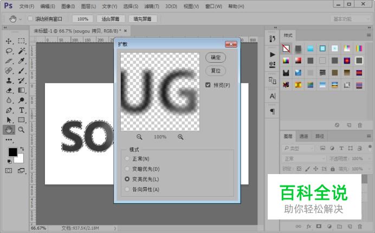Screen dimensions: 375x233
Task: Select the Magic Wand tool
Action: [x=21, y=51]
